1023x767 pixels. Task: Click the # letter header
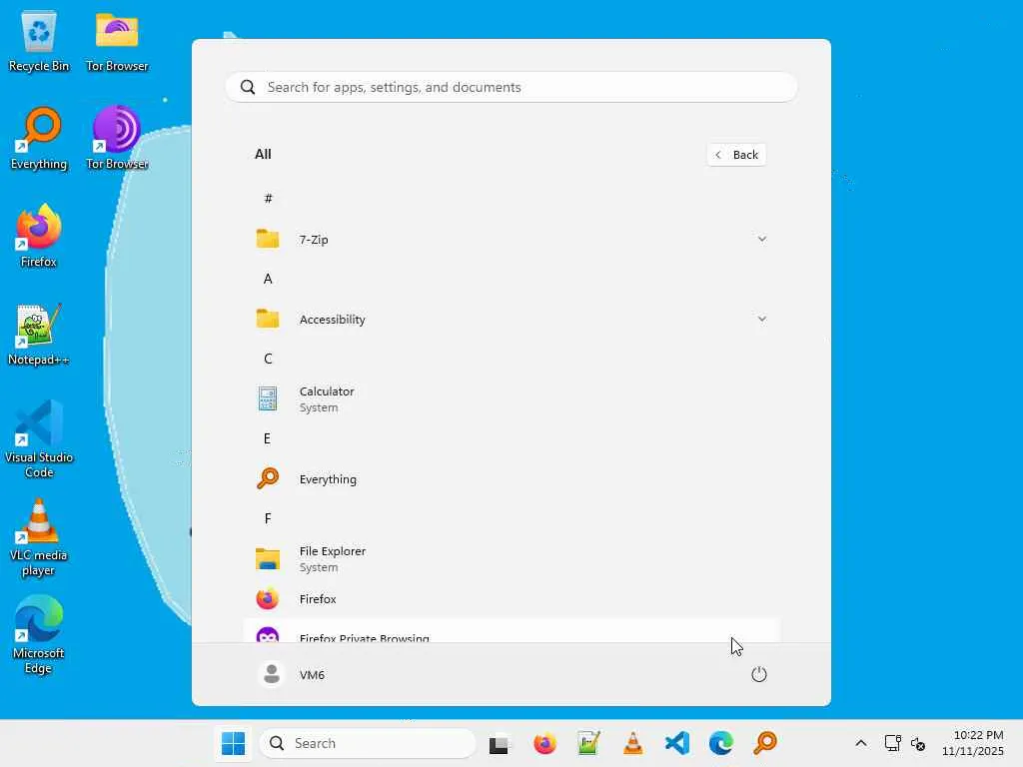268,199
